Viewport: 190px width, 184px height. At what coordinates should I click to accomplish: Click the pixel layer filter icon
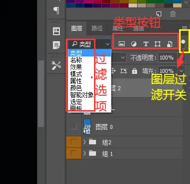tap(122, 44)
